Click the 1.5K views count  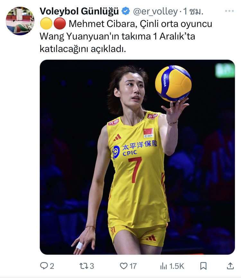click(176, 266)
